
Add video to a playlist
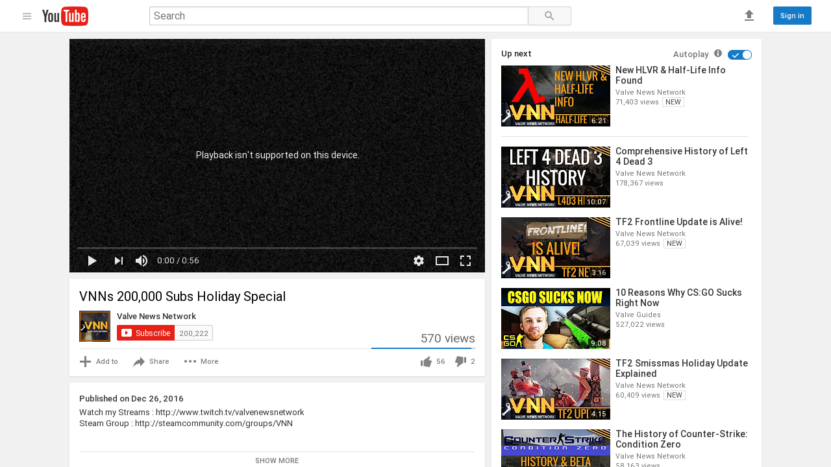coord(99,362)
